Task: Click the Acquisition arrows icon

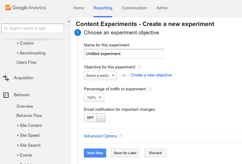Action: click(6, 78)
